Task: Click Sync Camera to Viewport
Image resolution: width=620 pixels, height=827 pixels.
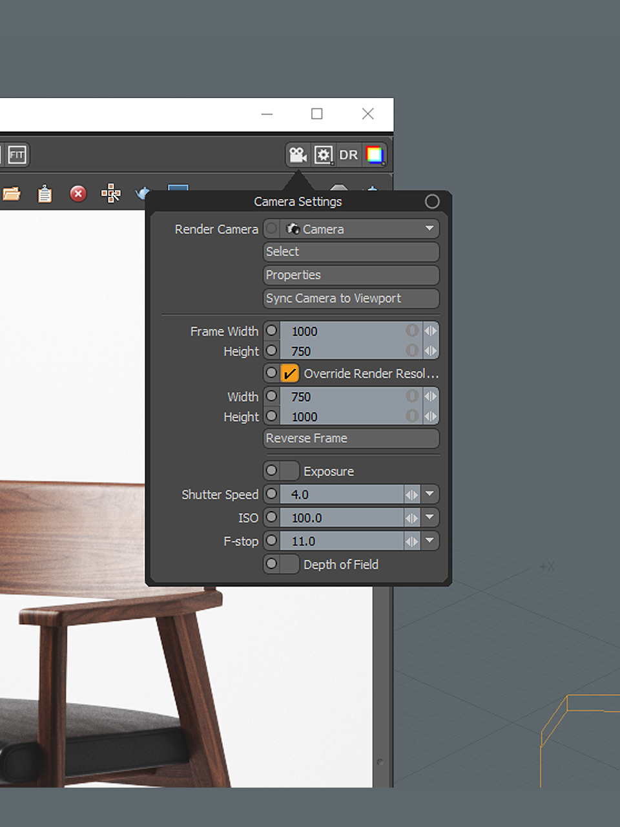Action: pyautogui.click(x=351, y=298)
